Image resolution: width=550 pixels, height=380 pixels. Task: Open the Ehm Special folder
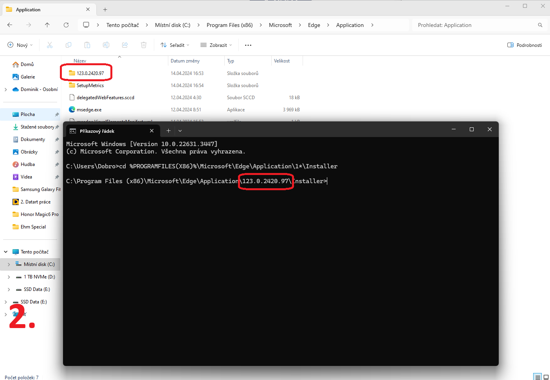(x=29, y=227)
